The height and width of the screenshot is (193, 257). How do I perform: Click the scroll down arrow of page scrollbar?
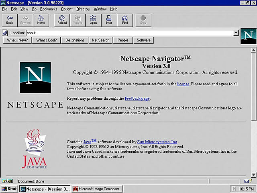pos(253,175)
